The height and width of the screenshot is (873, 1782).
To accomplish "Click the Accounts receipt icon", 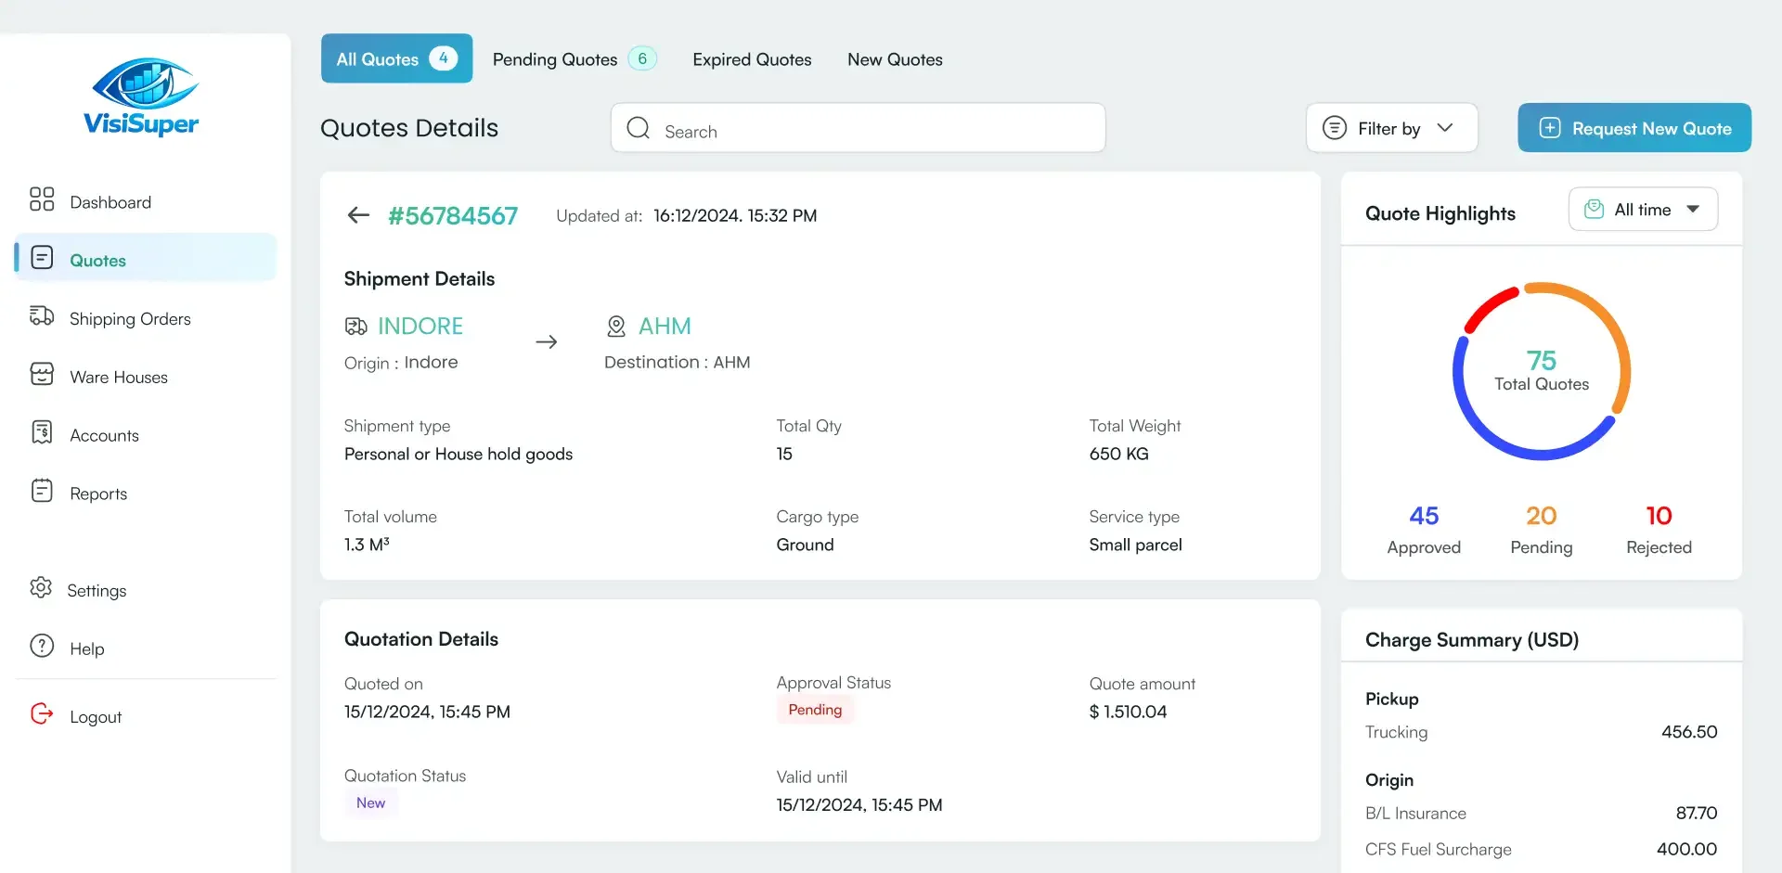I will click(x=42, y=432).
